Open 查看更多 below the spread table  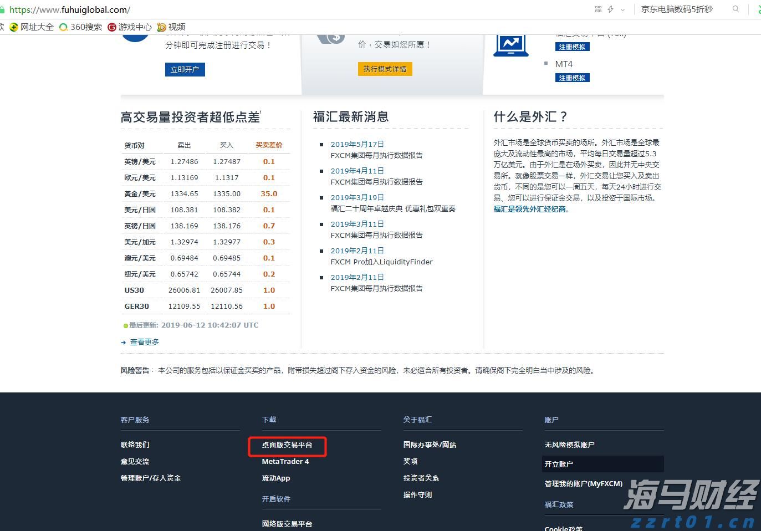[145, 341]
